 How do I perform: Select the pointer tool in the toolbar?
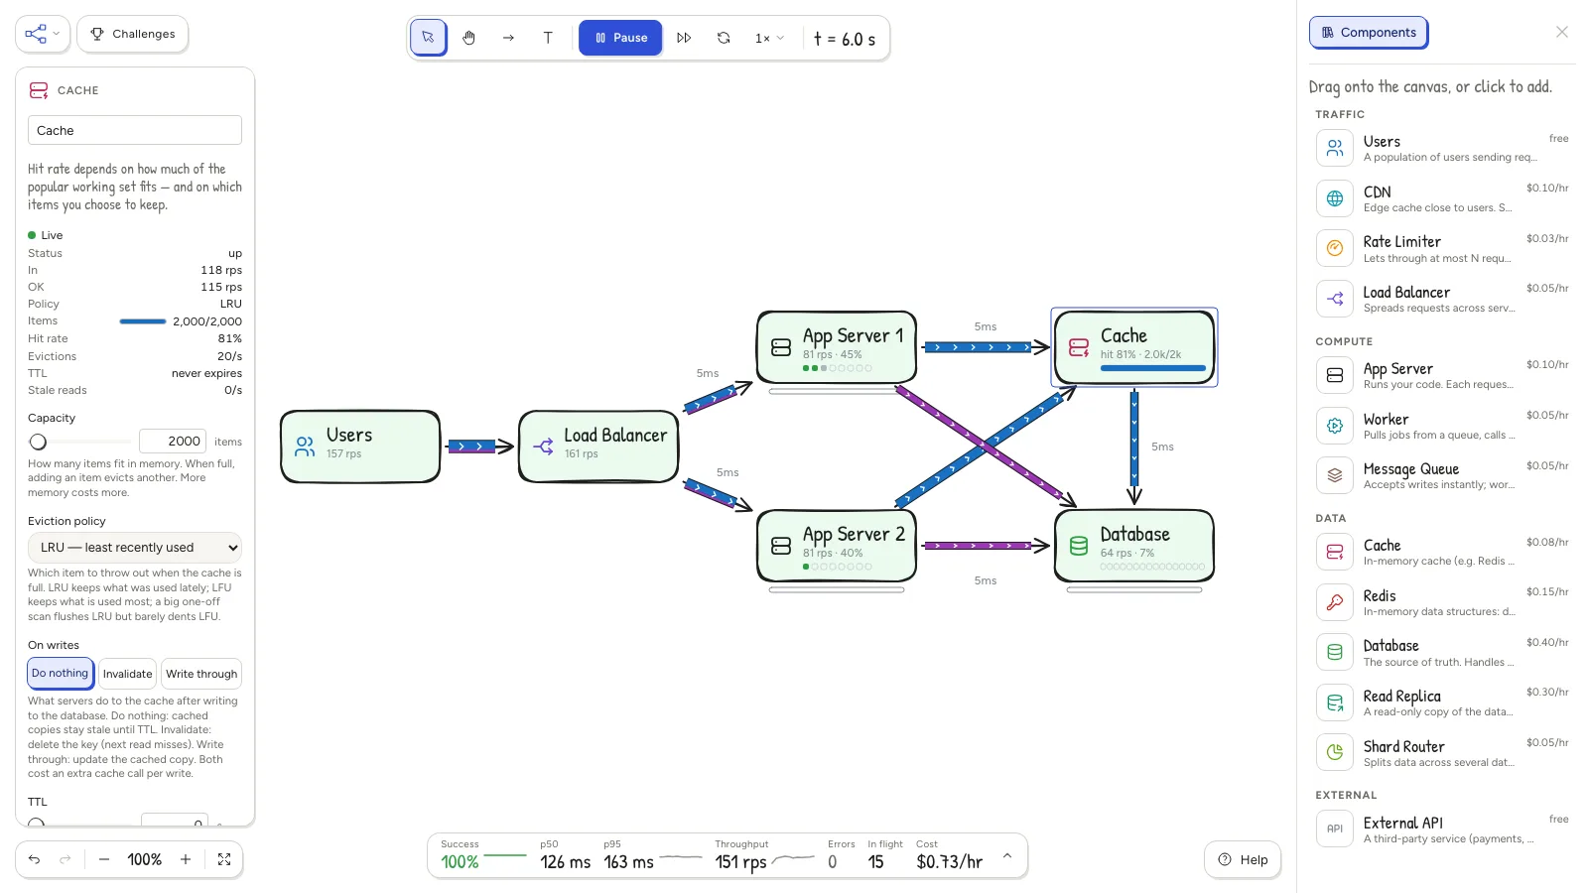click(x=428, y=38)
